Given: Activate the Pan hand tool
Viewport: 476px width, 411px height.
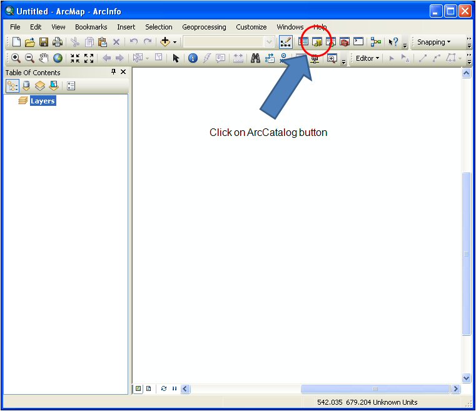Looking at the screenshot, I should tap(43, 58).
